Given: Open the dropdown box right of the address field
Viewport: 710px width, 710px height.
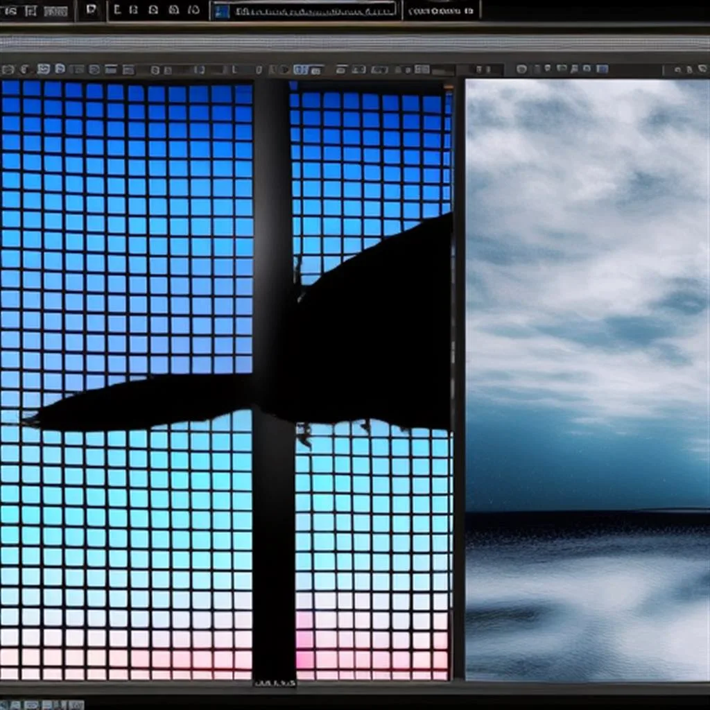Looking at the screenshot, I should (x=441, y=10).
